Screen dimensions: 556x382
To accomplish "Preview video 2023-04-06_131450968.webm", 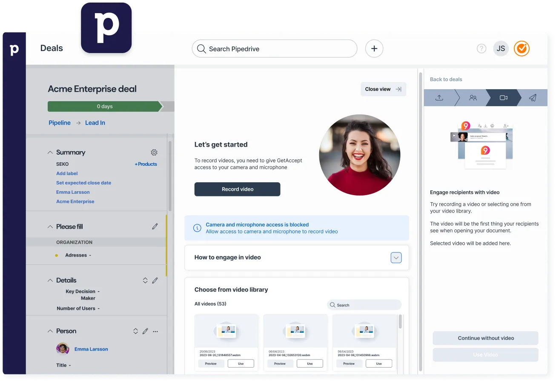I will [x=349, y=364].
